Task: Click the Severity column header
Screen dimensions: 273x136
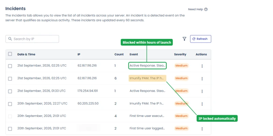Action: (x=180, y=54)
